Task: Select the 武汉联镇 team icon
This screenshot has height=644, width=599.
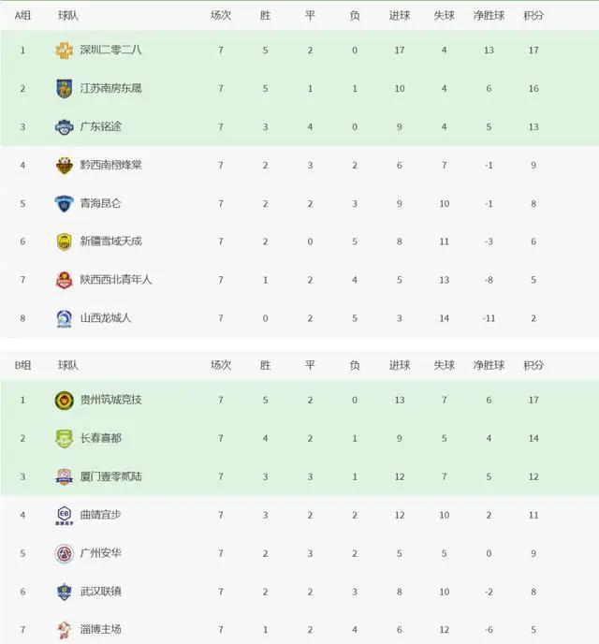Action: (x=64, y=592)
